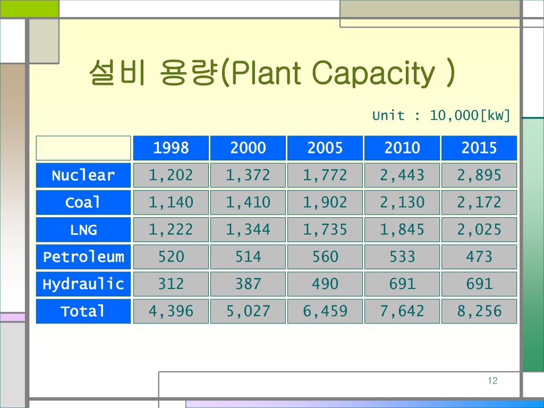The height and width of the screenshot is (408, 544).
Task: Select the 2005 column header
Action: (x=325, y=148)
